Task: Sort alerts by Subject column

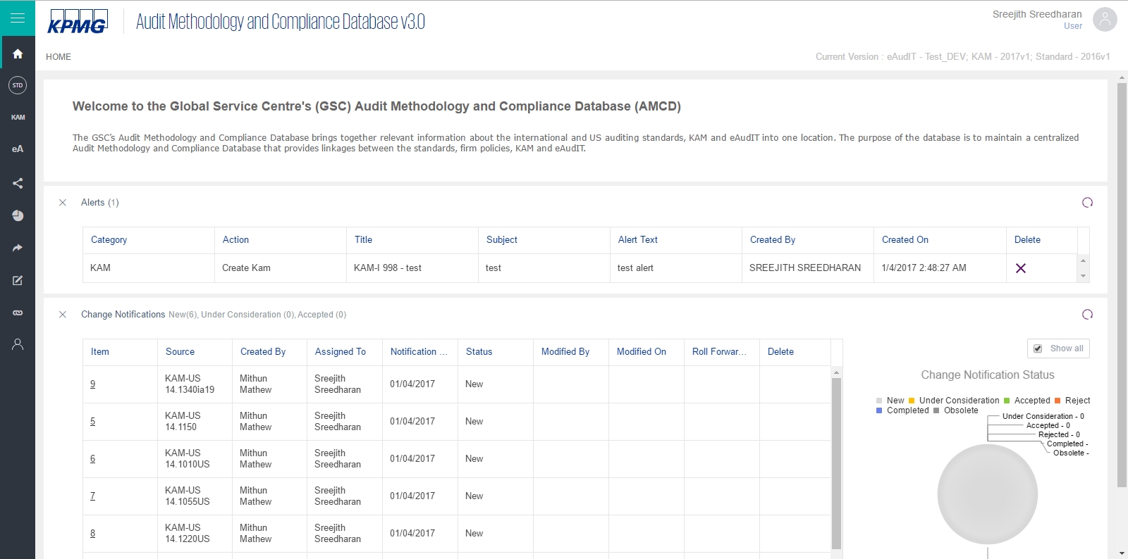Action: coord(501,240)
